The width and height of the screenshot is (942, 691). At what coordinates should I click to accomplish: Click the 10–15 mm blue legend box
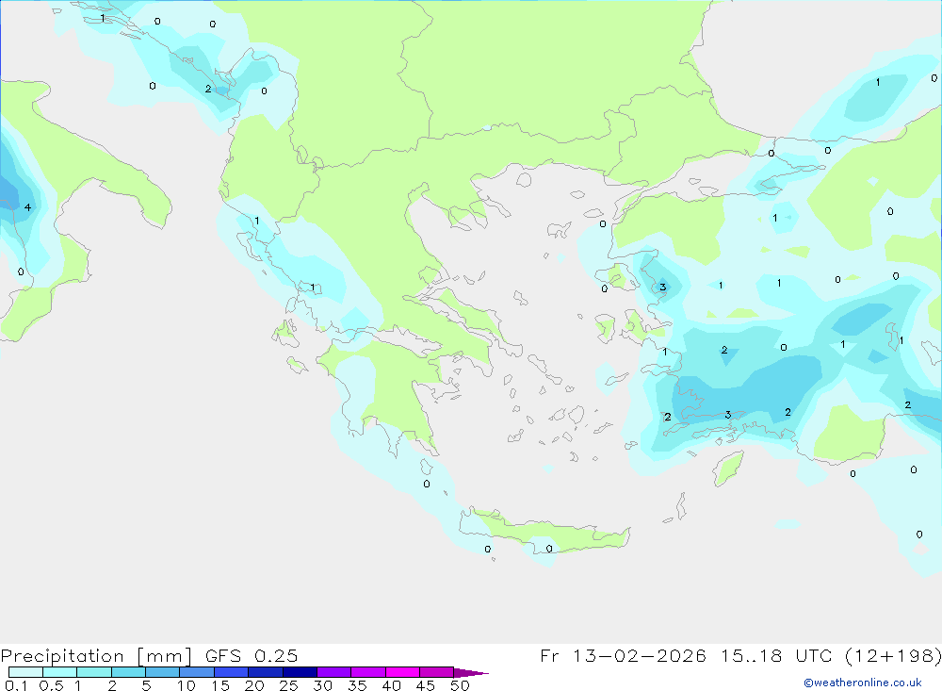(197, 672)
